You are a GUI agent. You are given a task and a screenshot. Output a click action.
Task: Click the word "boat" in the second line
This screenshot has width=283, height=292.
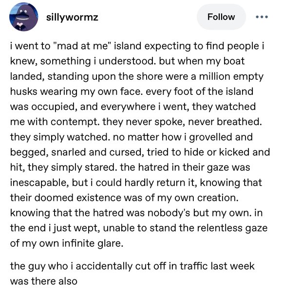tap(234, 61)
